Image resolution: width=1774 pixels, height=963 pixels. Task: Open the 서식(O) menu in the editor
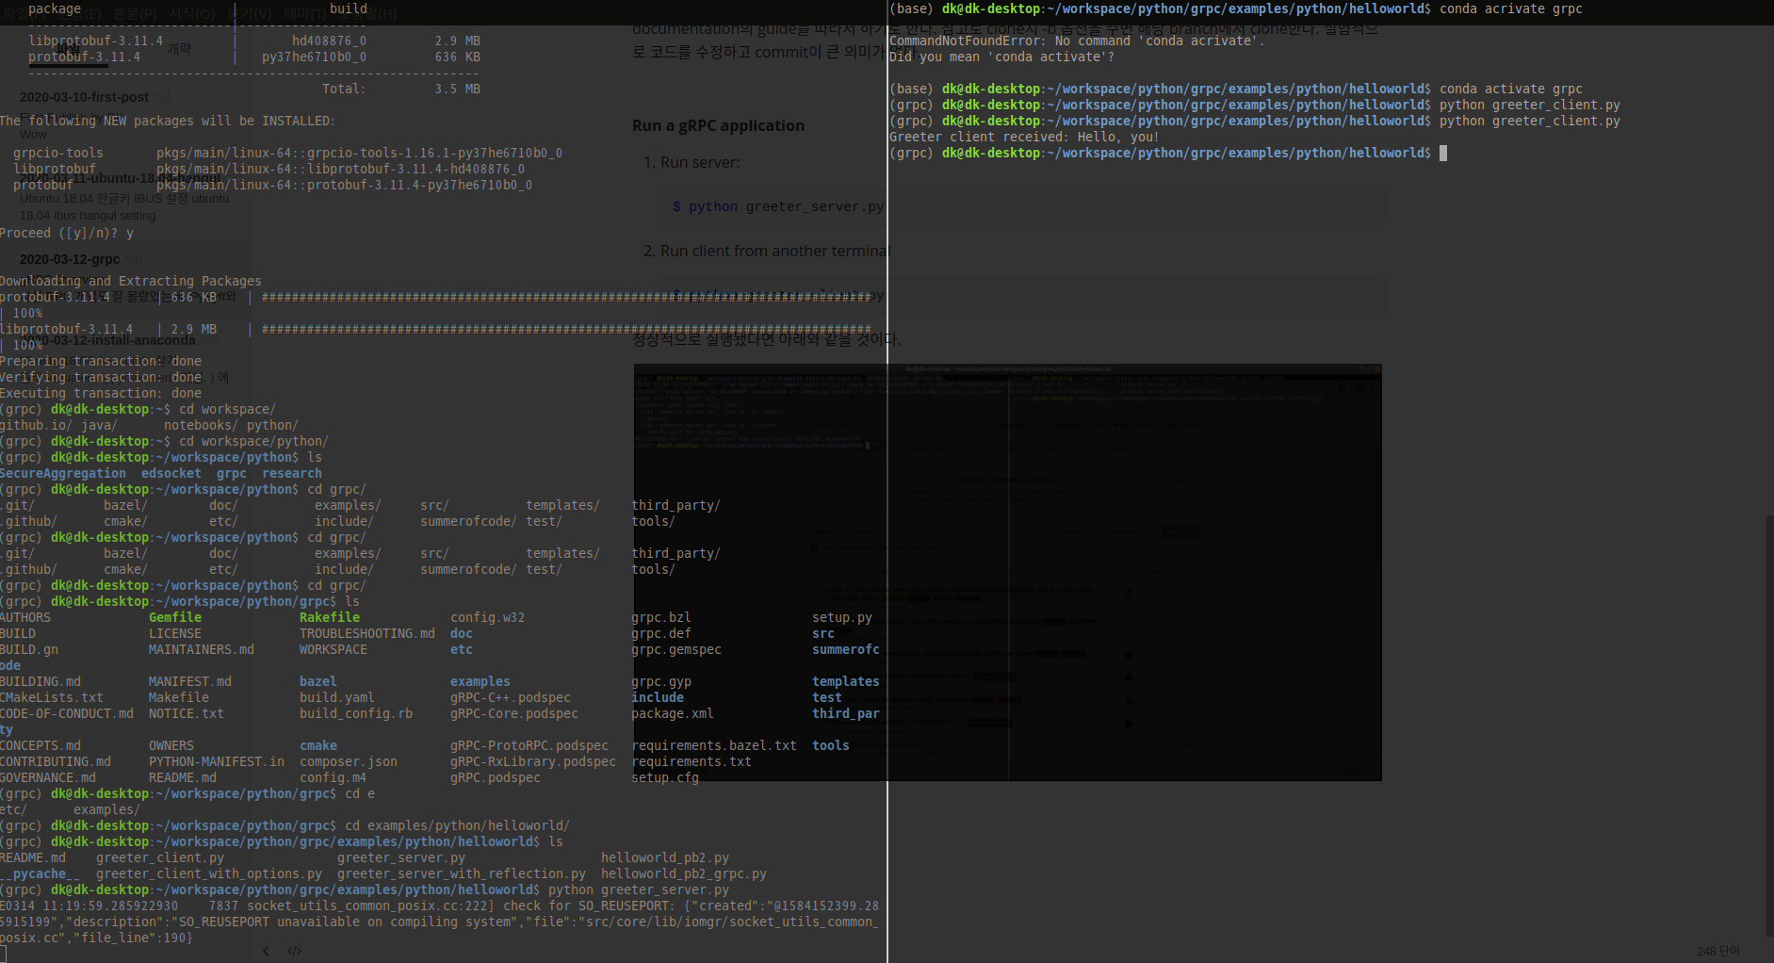pos(192,14)
